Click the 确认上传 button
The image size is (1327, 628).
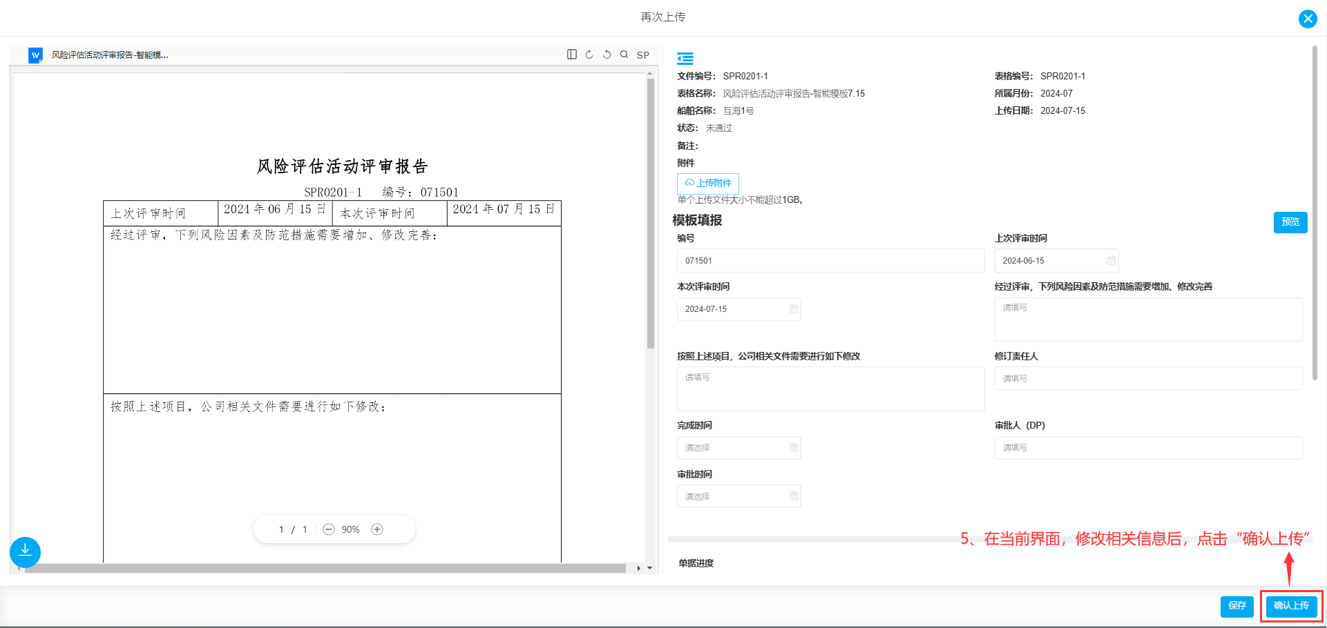pyautogui.click(x=1292, y=606)
